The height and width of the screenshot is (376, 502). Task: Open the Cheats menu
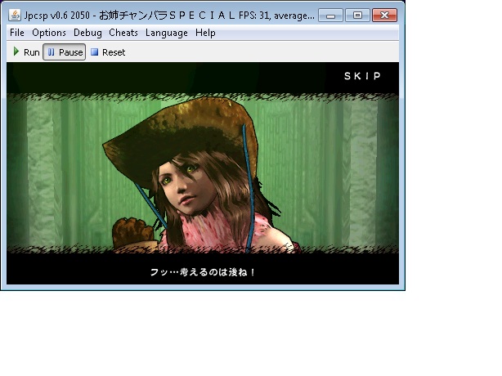(123, 33)
